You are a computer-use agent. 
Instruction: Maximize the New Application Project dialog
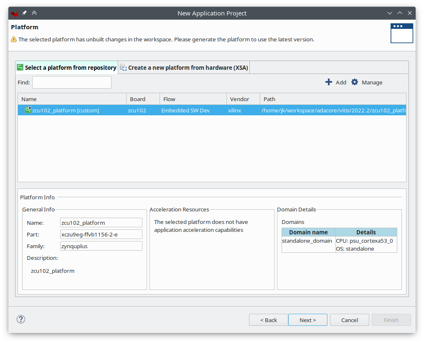tap(400, 13)
